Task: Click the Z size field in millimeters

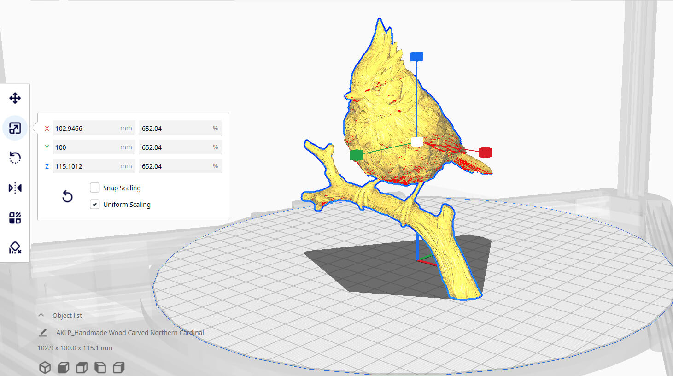Action: click(94, 166)
